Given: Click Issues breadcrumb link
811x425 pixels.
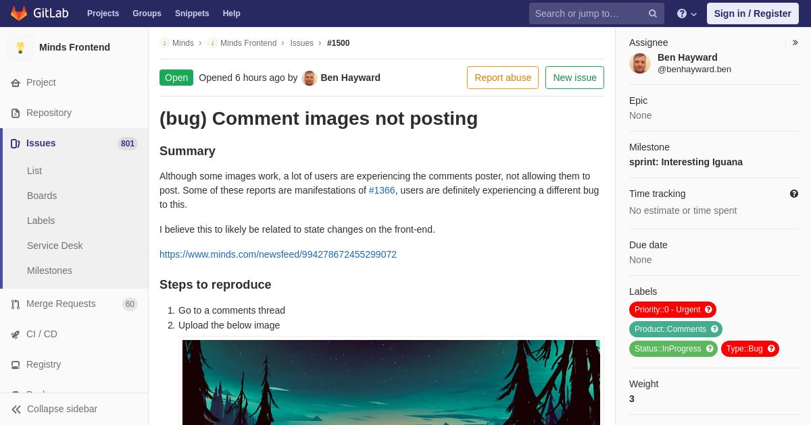Looking at the screenshot, I should coord(301,43).
